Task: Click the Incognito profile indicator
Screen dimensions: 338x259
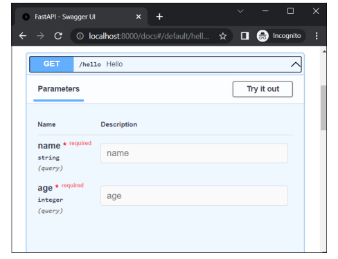Action: point(281,36)
